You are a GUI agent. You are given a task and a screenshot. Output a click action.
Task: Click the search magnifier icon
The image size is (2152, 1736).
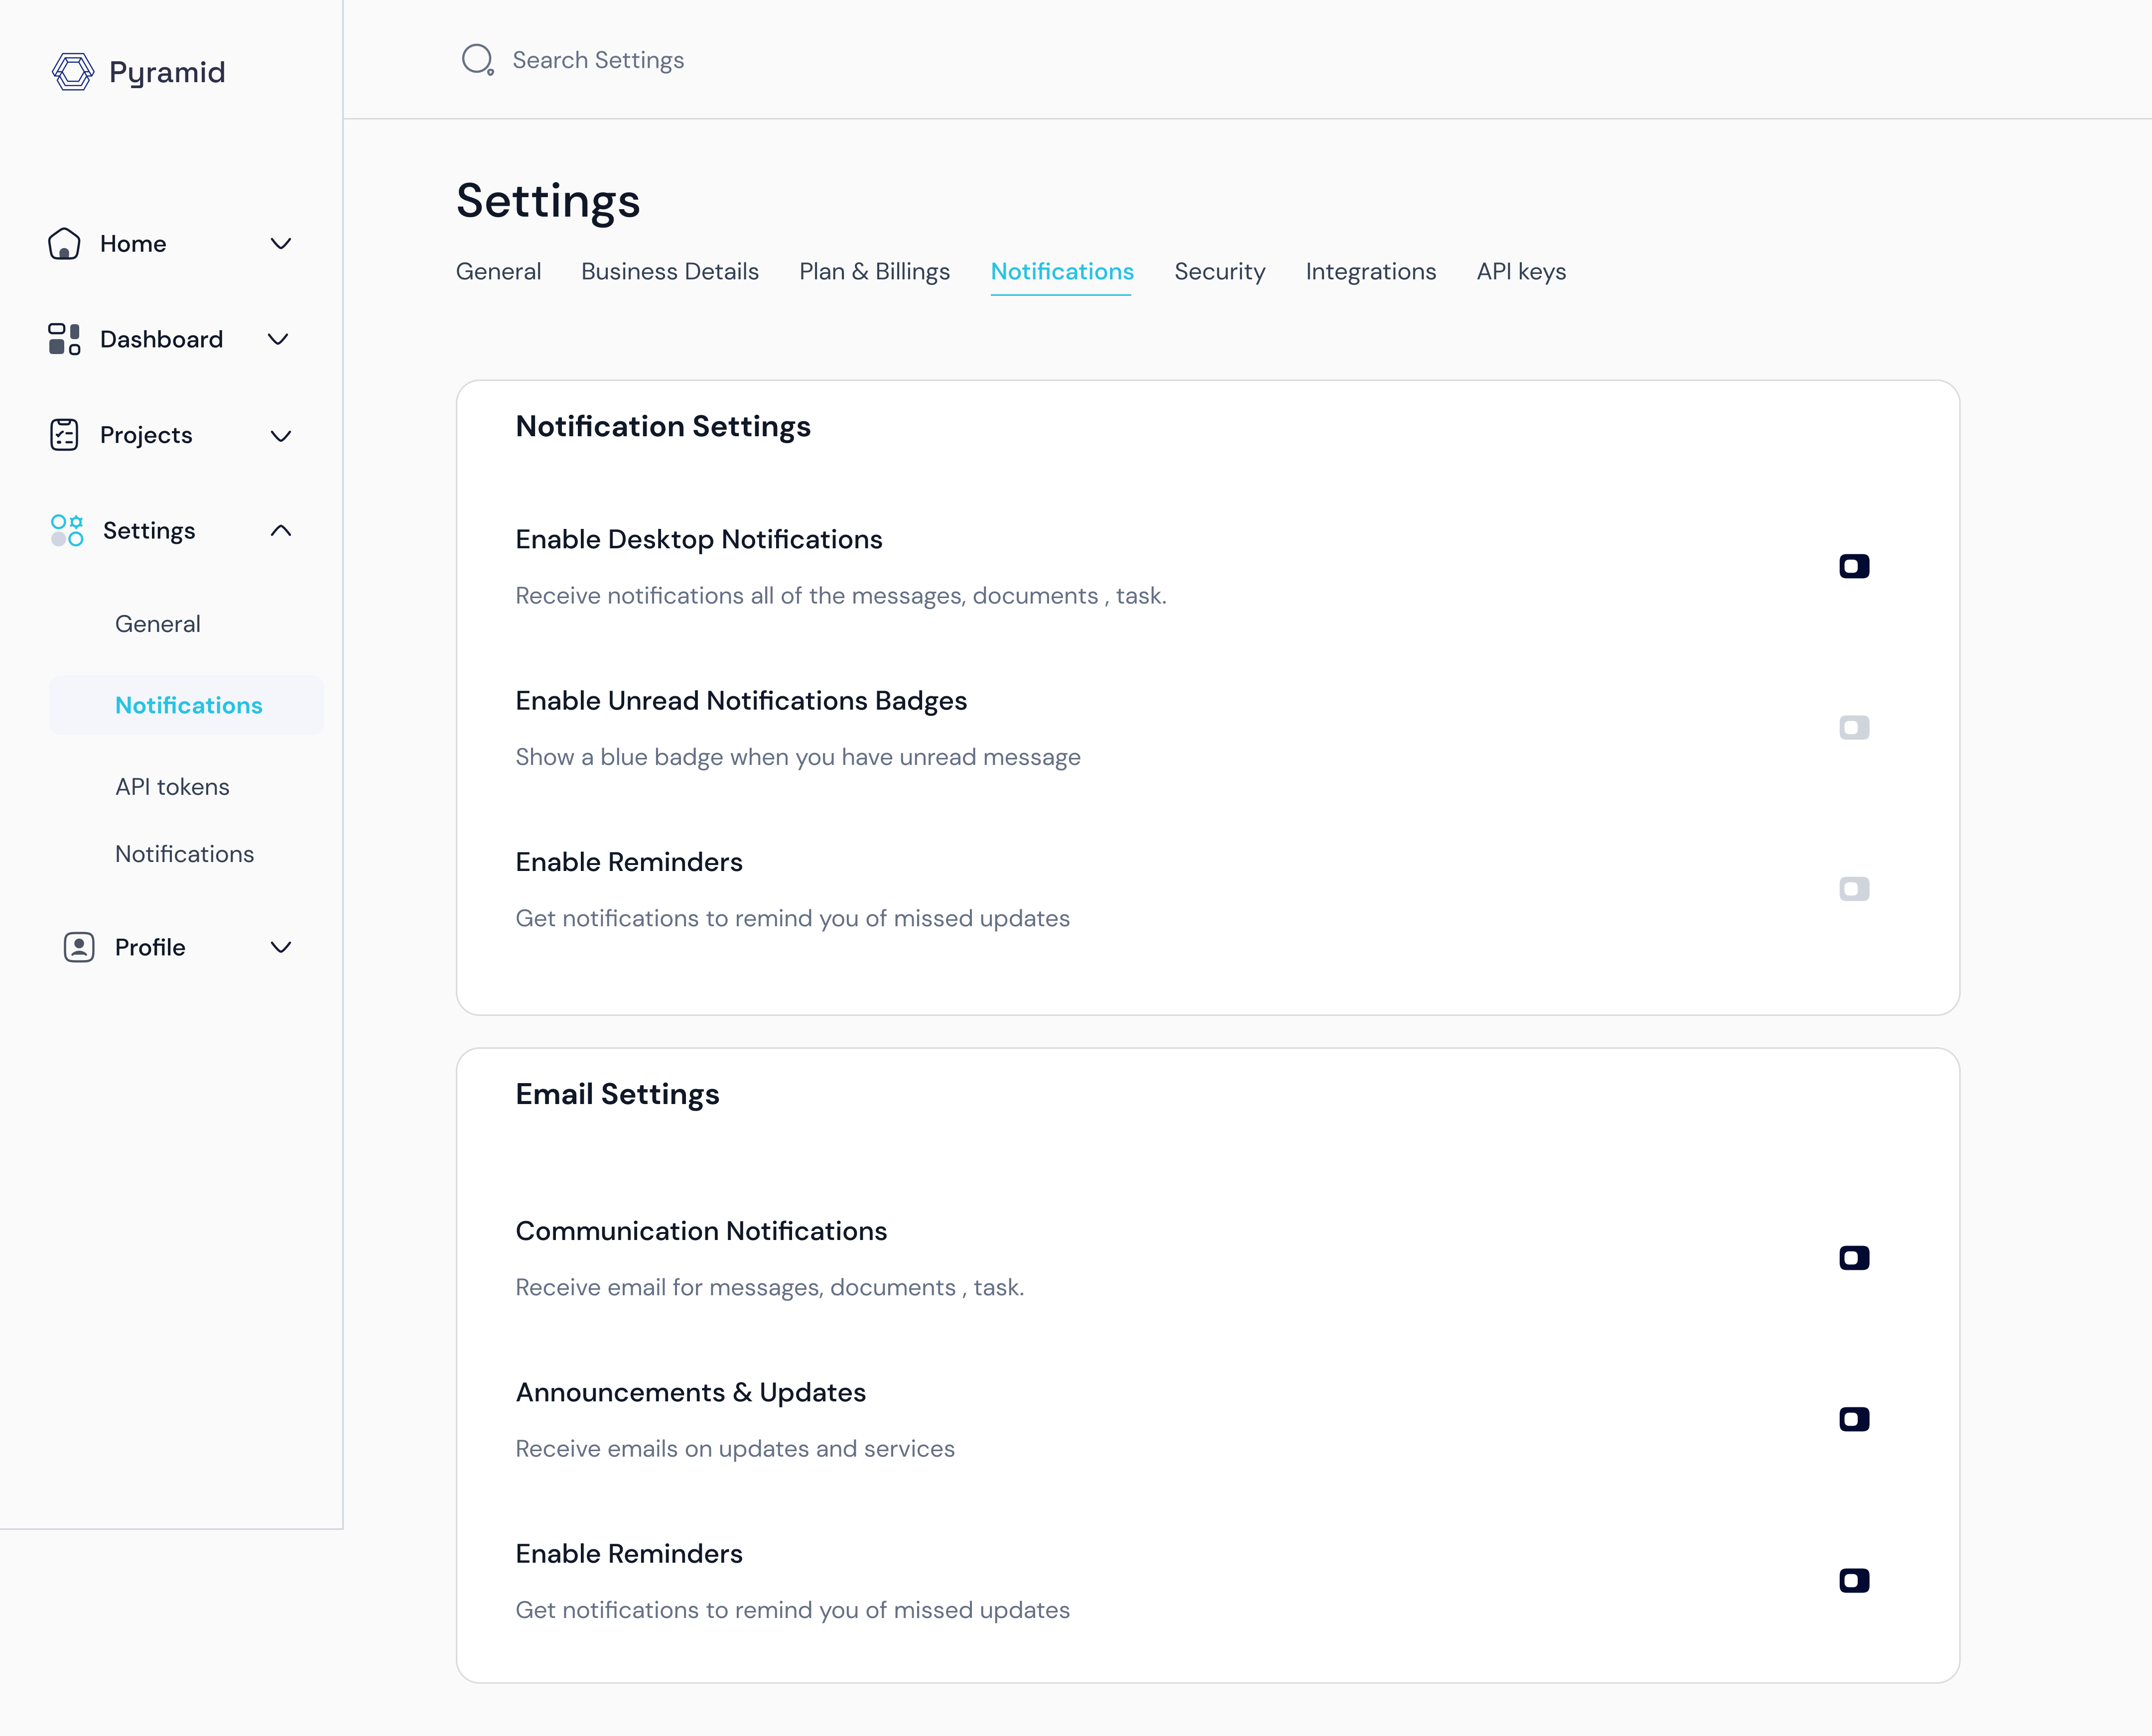click(477, 60)
